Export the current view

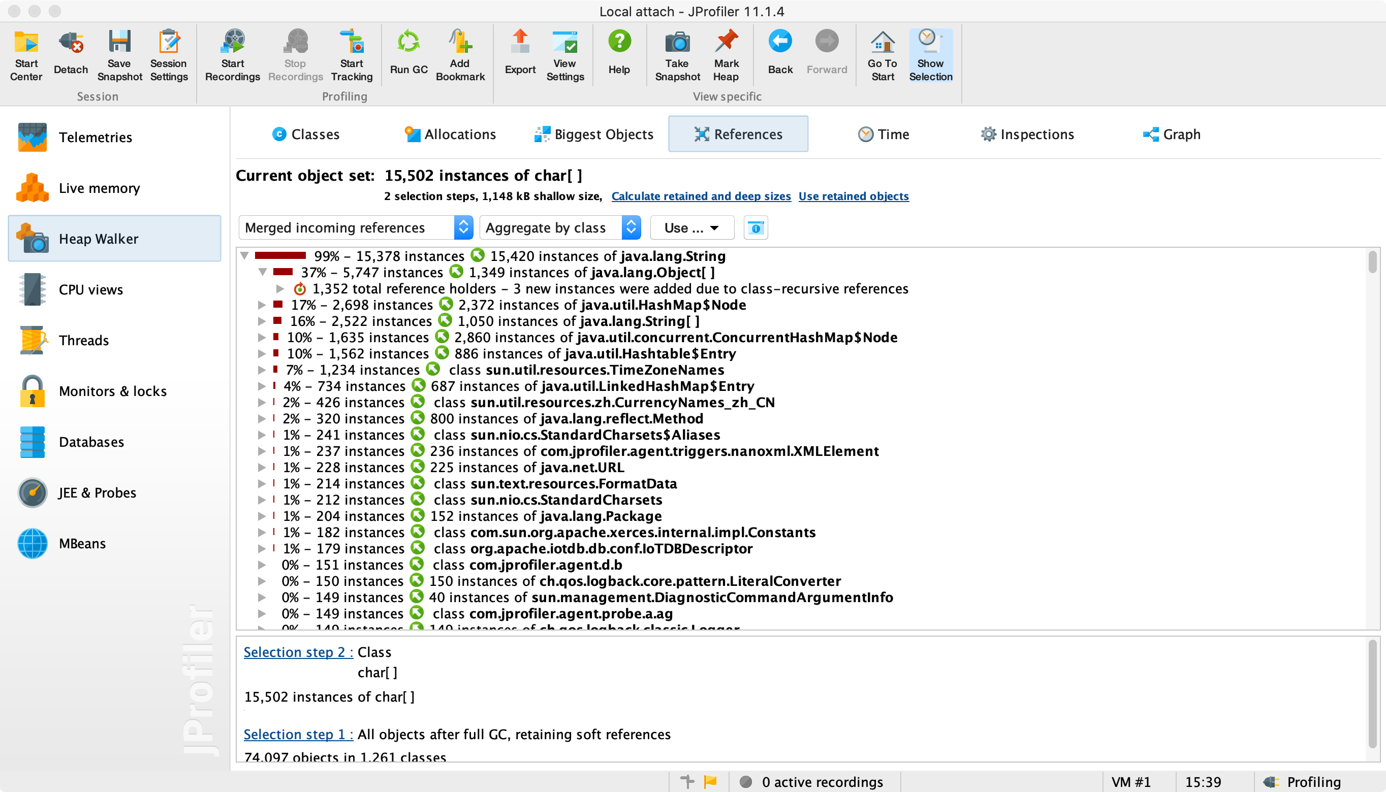point(520,54)
